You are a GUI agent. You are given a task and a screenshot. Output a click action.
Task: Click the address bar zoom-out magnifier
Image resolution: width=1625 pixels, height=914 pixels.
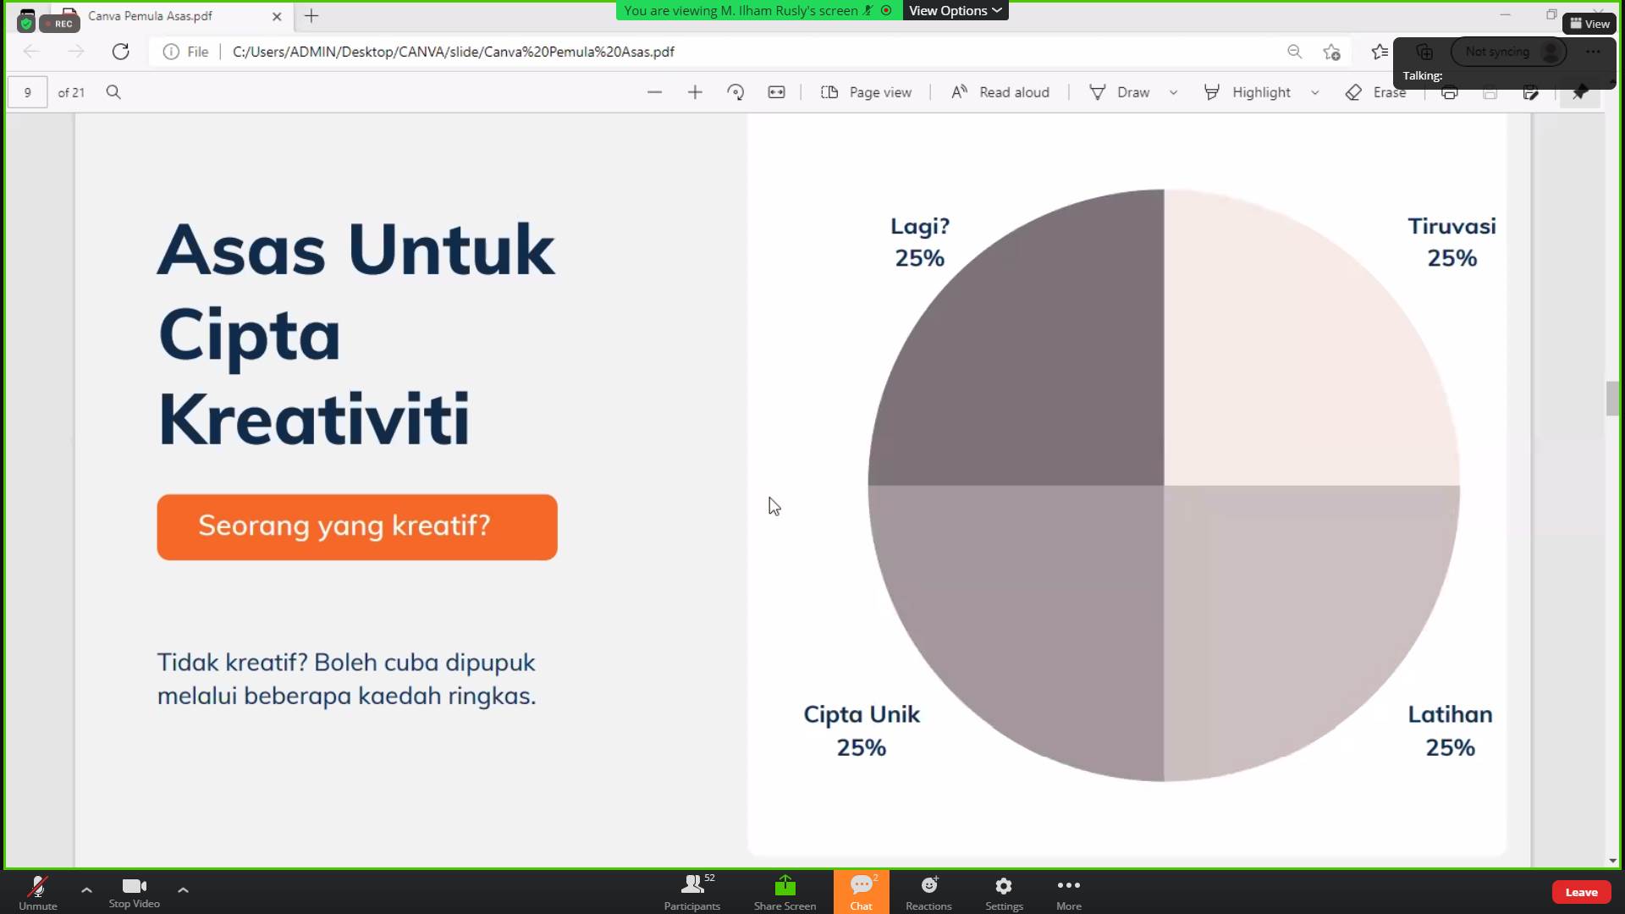point(1294,52)
